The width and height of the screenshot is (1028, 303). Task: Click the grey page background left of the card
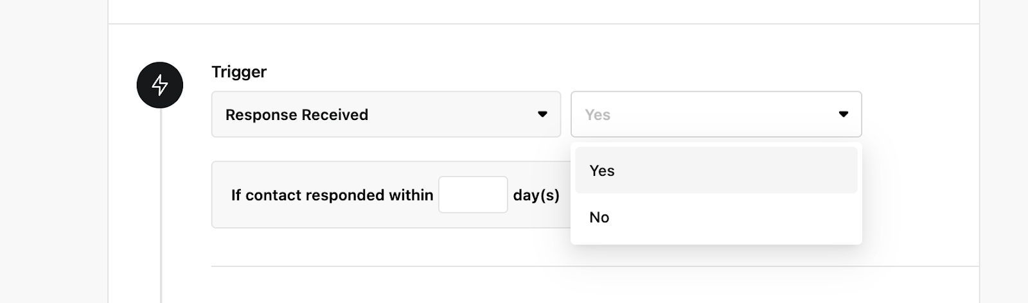(x=54, y=151)
